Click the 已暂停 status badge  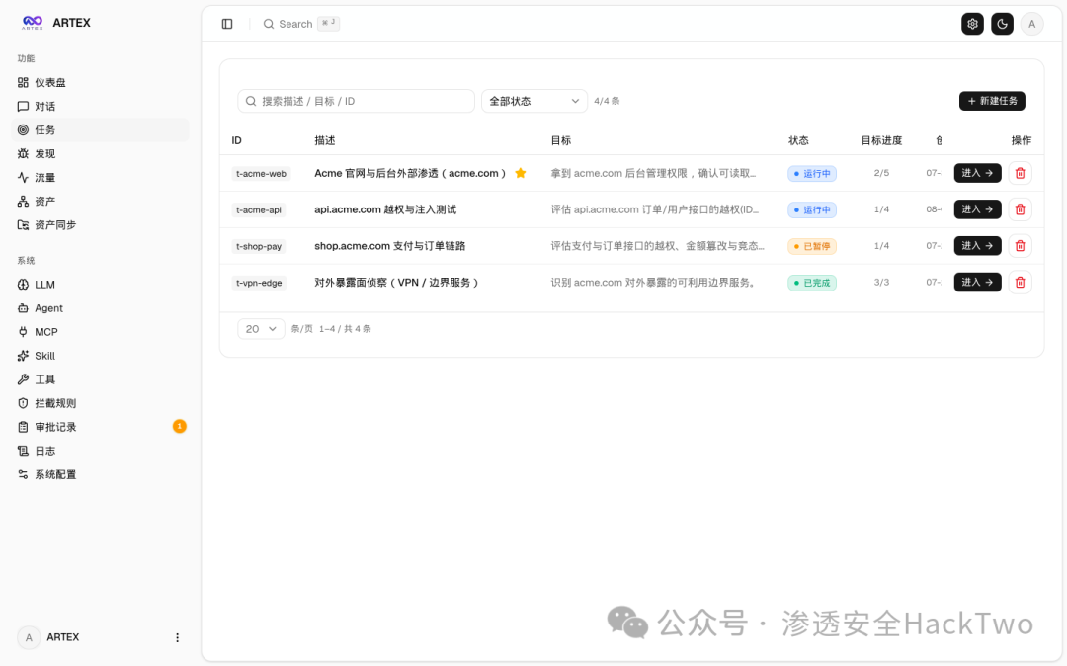[x=812, y=246]
